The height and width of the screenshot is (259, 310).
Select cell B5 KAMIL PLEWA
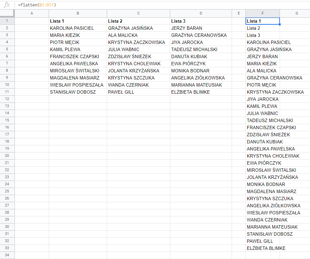78,49
